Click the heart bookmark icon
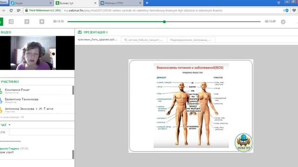298x167 pixels. click(x=294, y=11)
